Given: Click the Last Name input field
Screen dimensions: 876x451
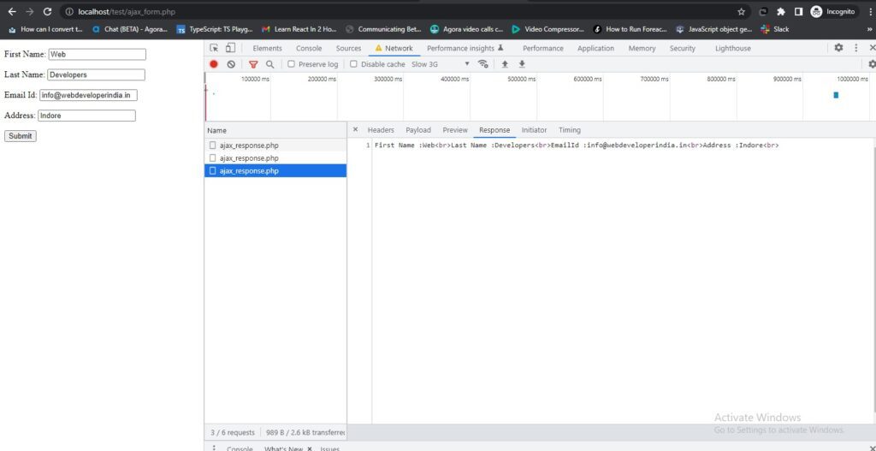Looking at the screenshot, I should pos(96,74).
